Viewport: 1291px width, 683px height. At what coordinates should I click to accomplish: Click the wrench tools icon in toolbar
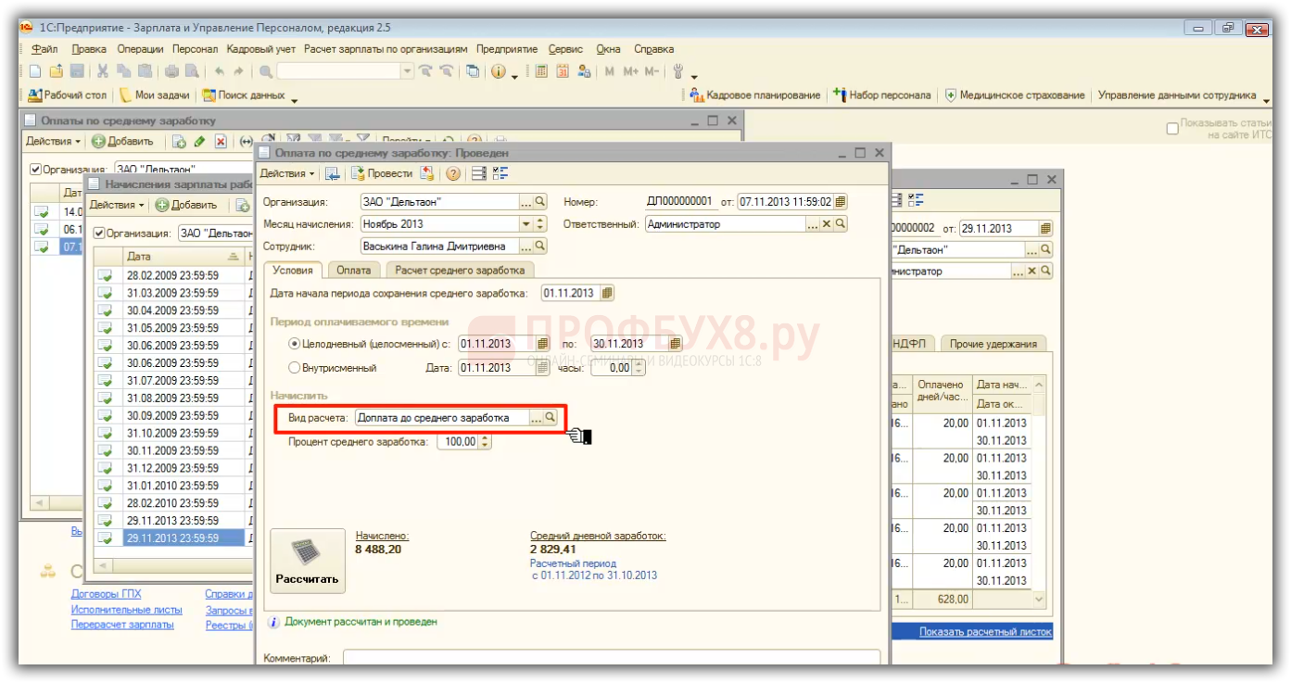[677, 71]
